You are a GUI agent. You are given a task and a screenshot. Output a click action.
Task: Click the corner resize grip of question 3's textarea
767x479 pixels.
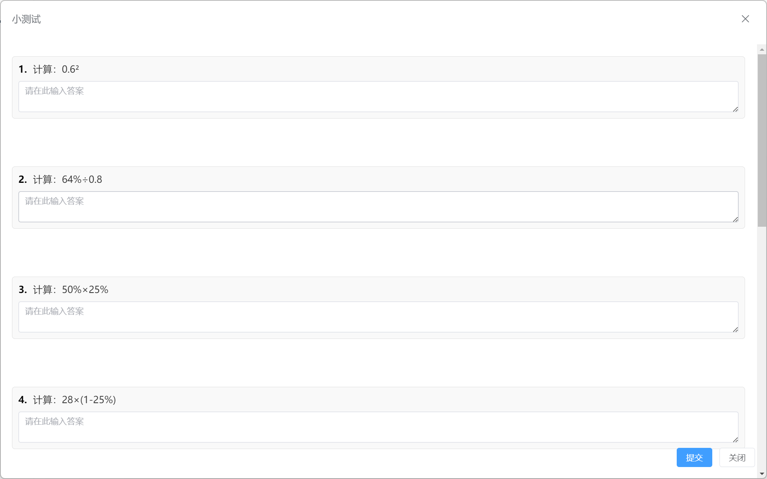735,329
